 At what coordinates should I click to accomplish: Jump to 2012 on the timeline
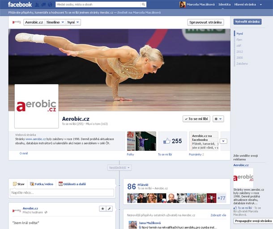239,52
